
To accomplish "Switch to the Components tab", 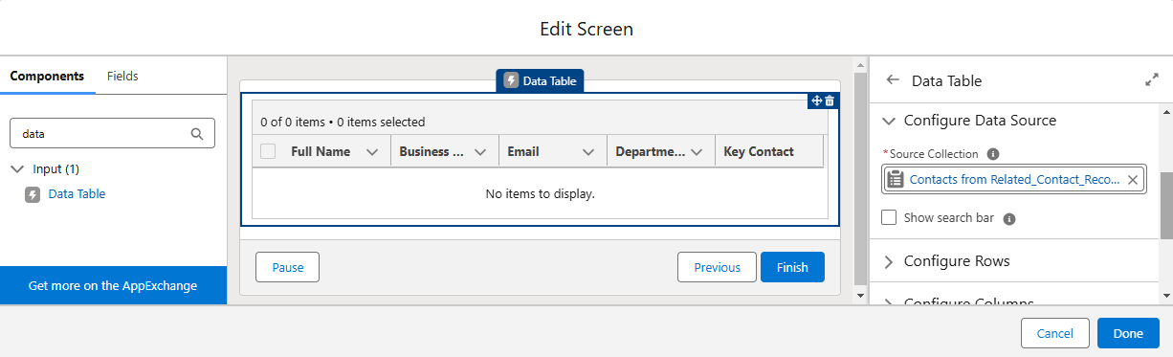I will coord(47,76).
